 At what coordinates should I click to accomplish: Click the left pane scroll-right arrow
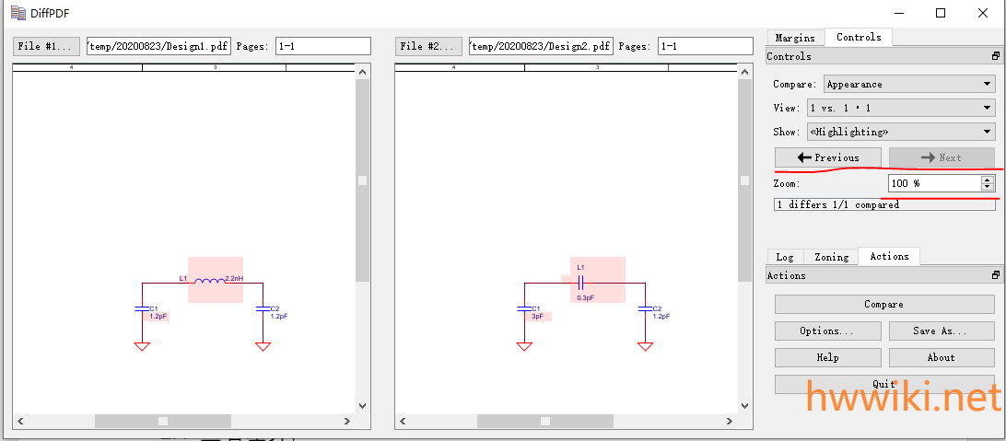coord(347,421)
